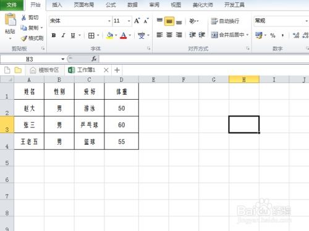This screenshot has height=231, width=309.
Task: Switch to the 数据 Data tab
Action: tap(132, 5)
